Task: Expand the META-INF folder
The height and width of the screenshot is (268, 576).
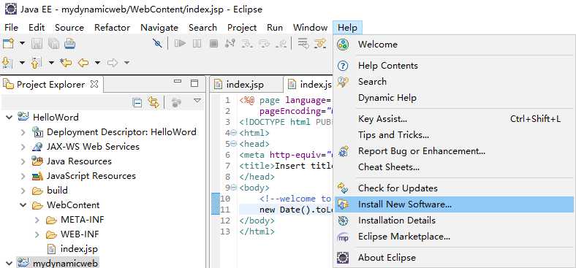Action: point(37,220)
